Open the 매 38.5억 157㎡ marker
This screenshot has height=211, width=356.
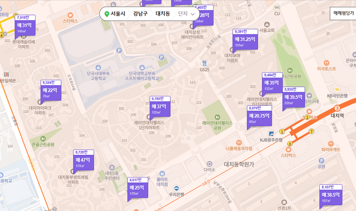[331, 195]
